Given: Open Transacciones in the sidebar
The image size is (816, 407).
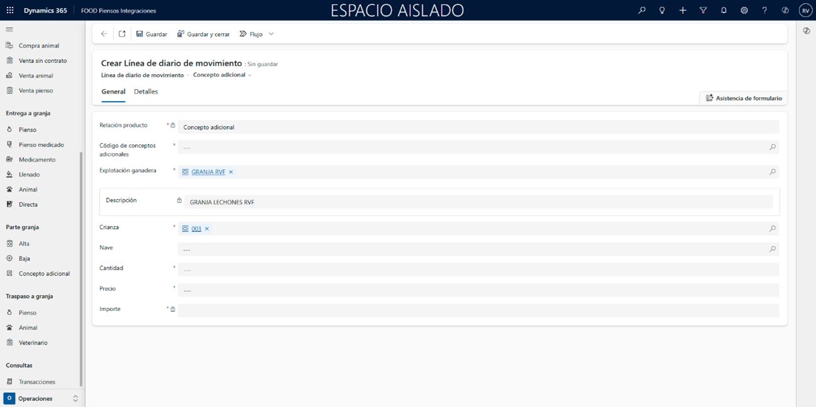Looking at the screenshot, I should point(36,382).
